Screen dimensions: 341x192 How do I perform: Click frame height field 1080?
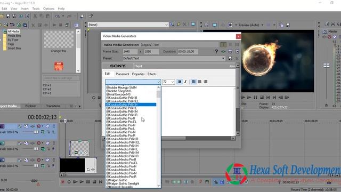(151, 52)
